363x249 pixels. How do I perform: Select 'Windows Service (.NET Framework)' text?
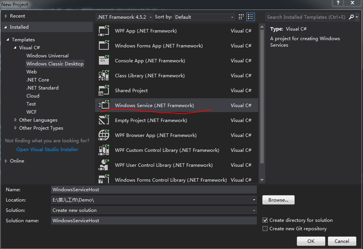(x=154, y=106)
